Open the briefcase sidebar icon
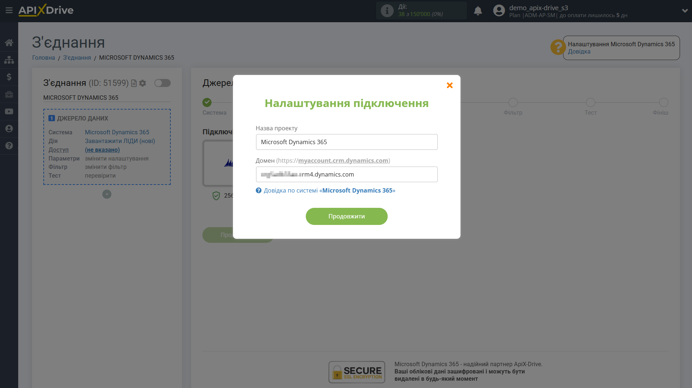Screen dimensions: 692x388 click(x=9, y=94)
